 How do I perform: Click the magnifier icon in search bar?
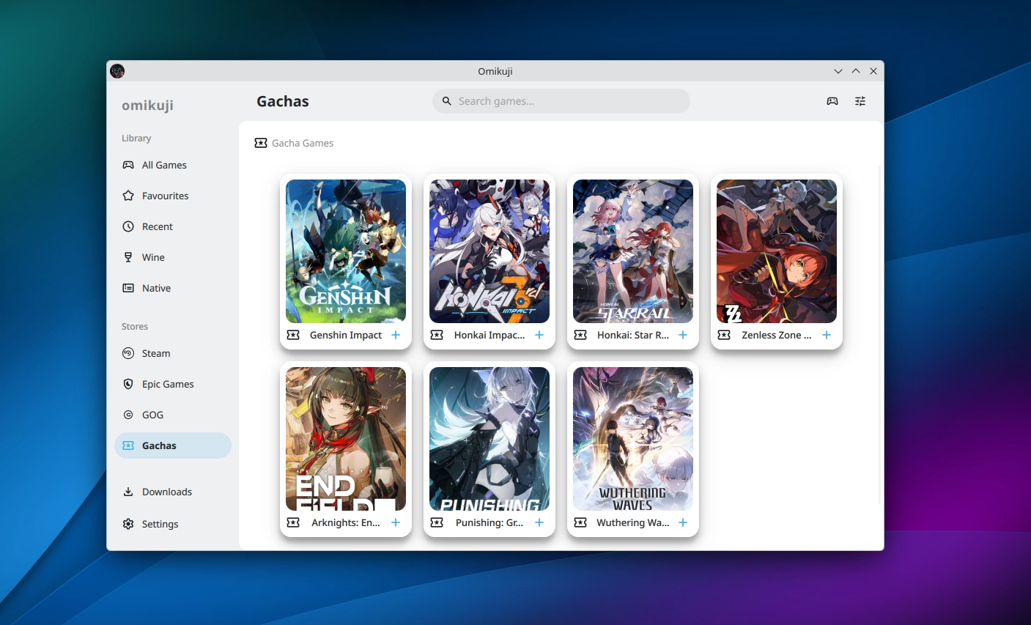[446, 101]
